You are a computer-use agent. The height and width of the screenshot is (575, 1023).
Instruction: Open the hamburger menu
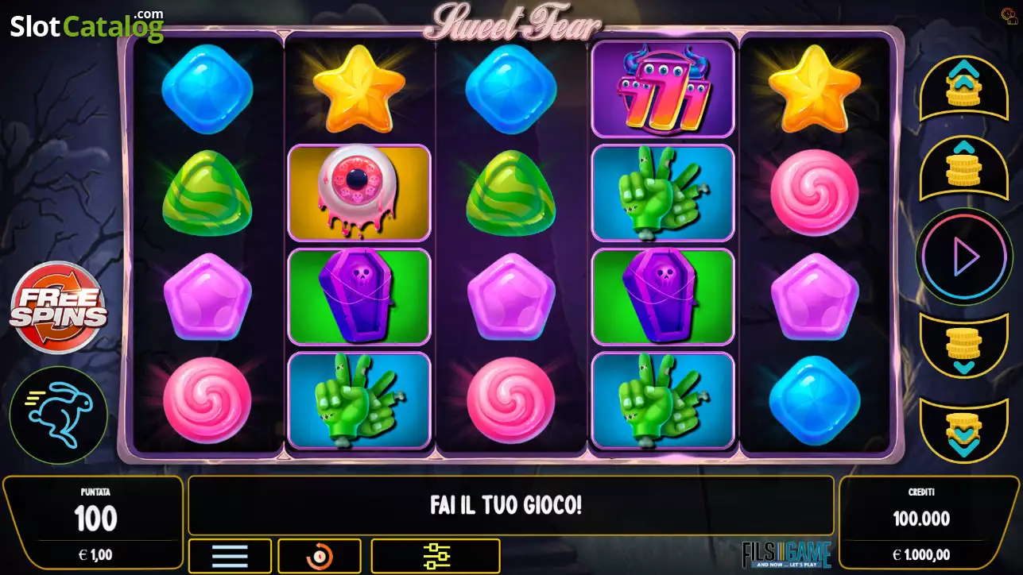click(230, 556)
